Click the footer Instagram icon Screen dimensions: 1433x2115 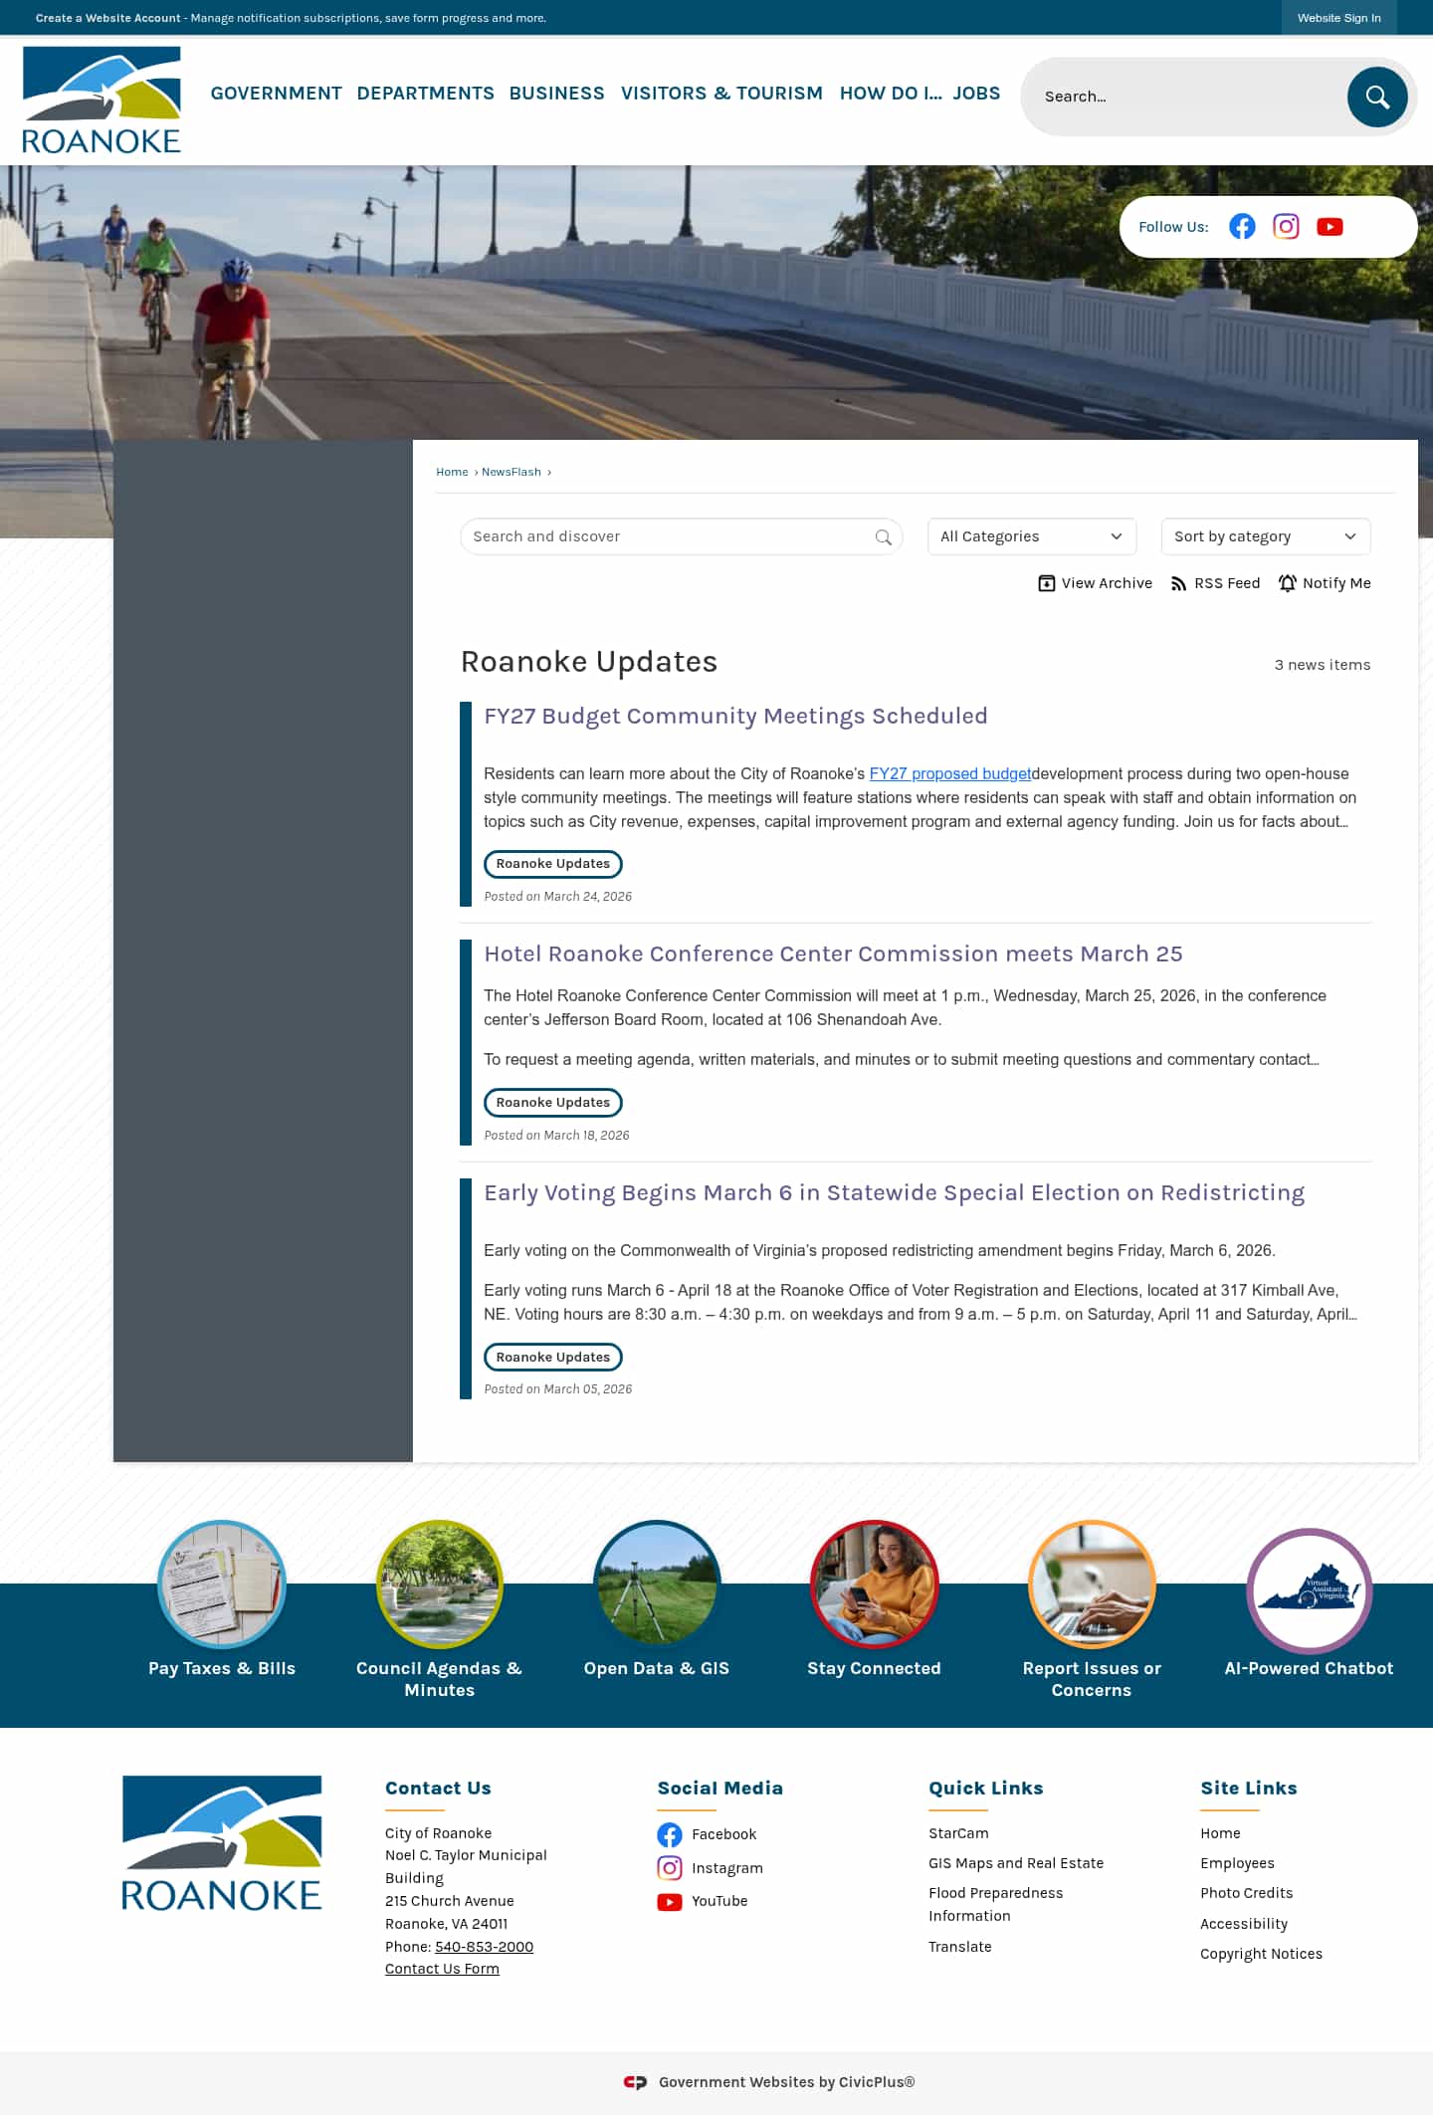tap(670, 1868)
